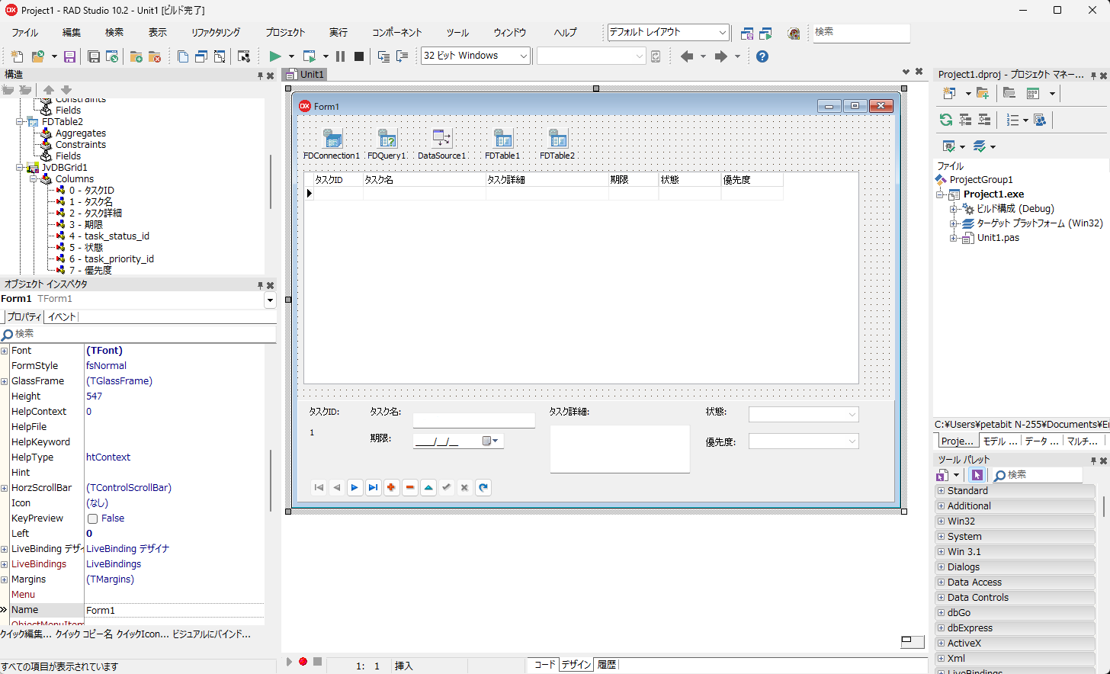The width and height of the screenshot is (1110, 674).
Task: Select the DataSource1 component on the form
Action: pyautogui.click(x=441, y=139)
